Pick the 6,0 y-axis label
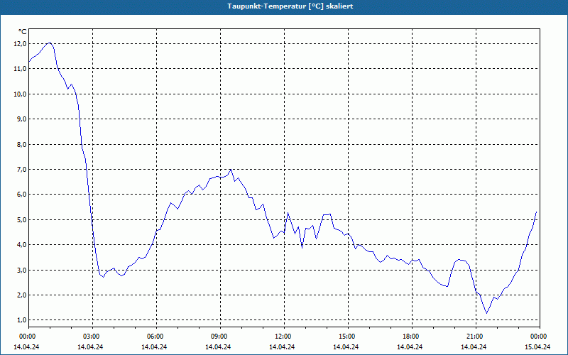 point(22,194)
